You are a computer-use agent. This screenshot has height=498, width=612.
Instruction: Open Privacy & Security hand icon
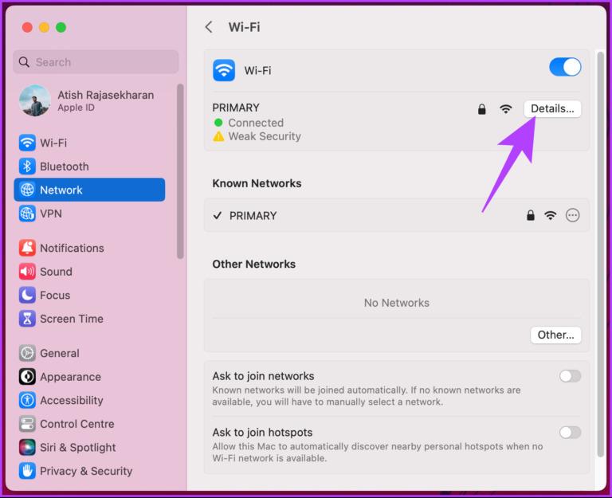coord(27,471)
